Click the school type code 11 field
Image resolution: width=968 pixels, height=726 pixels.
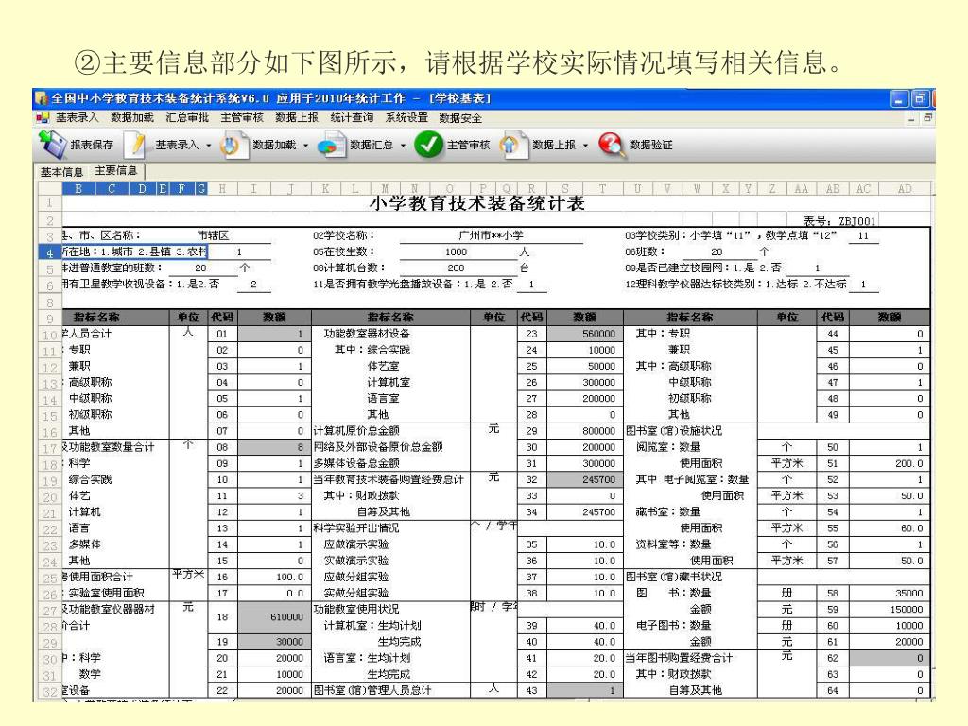[863, 235]
